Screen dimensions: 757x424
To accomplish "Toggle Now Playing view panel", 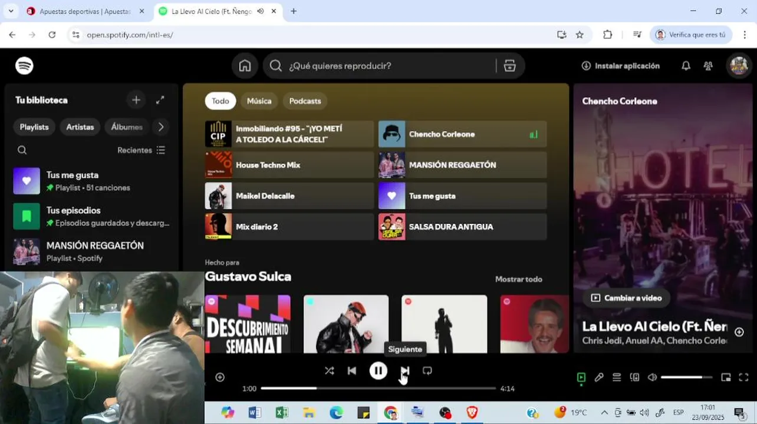I will point(581,377).
